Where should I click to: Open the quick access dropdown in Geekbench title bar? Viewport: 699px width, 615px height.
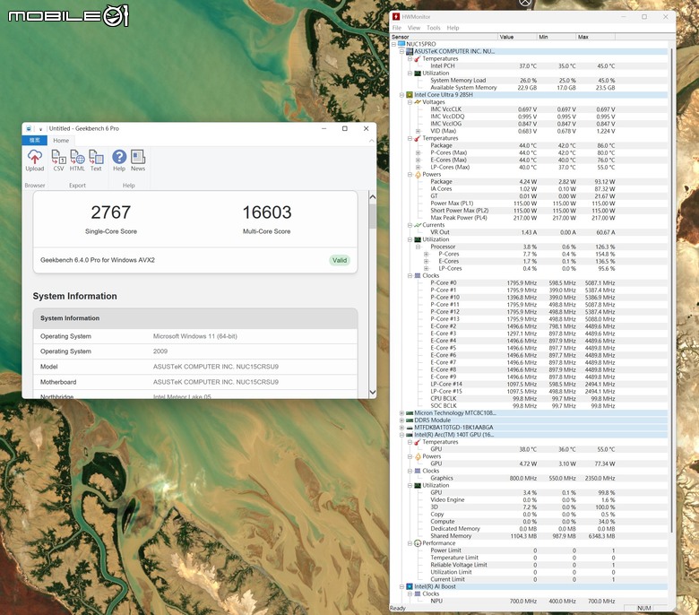pyautogui.click(x=40, y=129)
